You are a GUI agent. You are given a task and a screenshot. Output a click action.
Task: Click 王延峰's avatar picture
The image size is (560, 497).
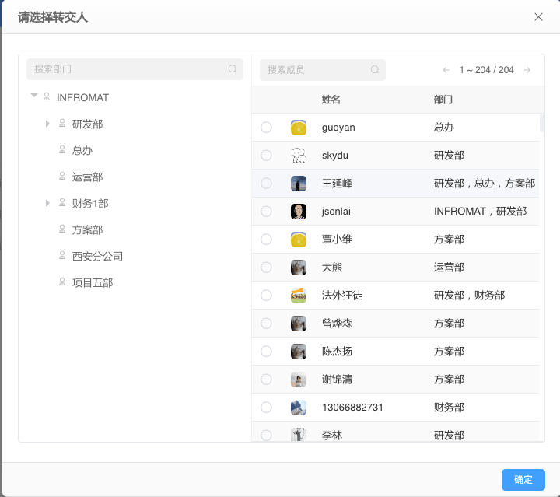pyautogui.click(x=299, y=184)
